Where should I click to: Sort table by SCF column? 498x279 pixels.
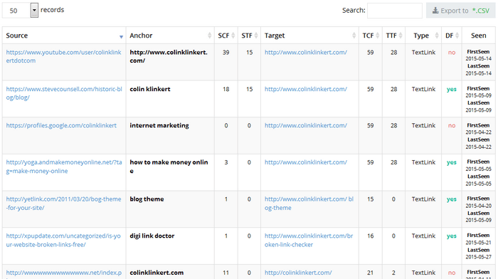point(226,36)
